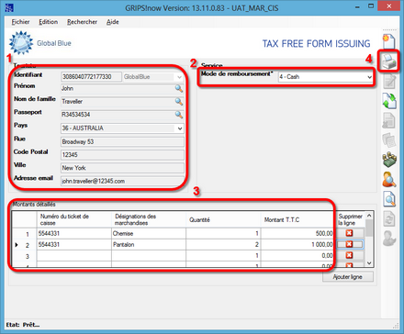404x334 pixels.
Task: Click the Chemise cell in row 1
Action: [149, 234]
